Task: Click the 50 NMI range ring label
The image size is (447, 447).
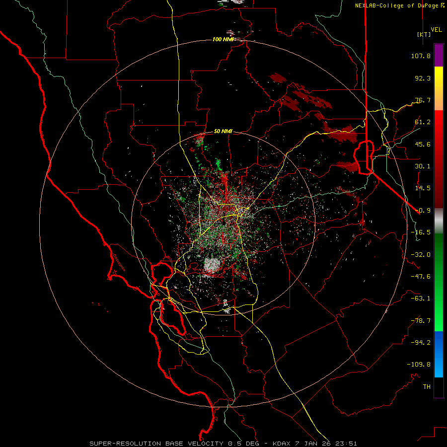Action: (223, 132)
